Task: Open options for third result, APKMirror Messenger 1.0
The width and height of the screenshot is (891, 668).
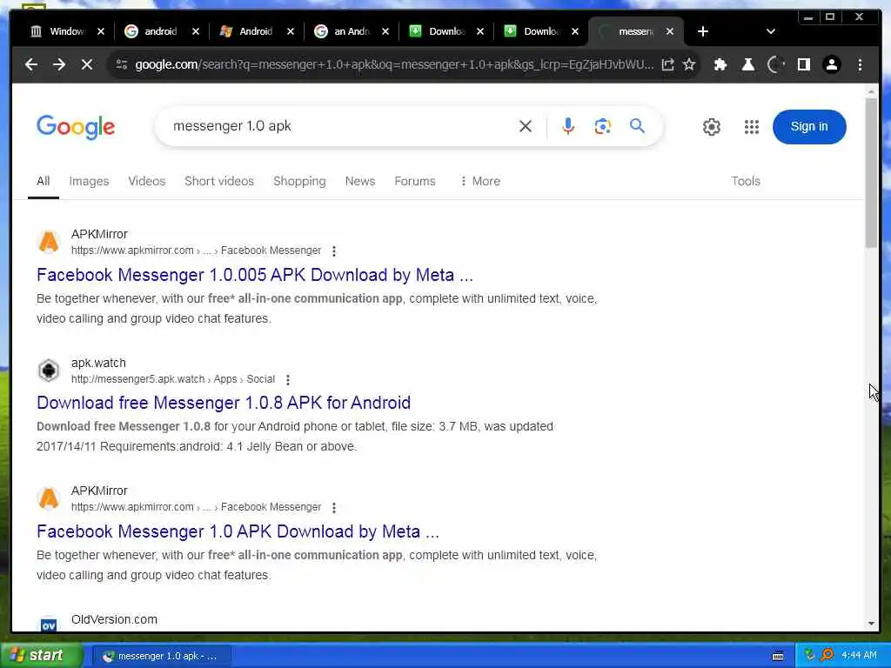Action: (x=334, y=507)
